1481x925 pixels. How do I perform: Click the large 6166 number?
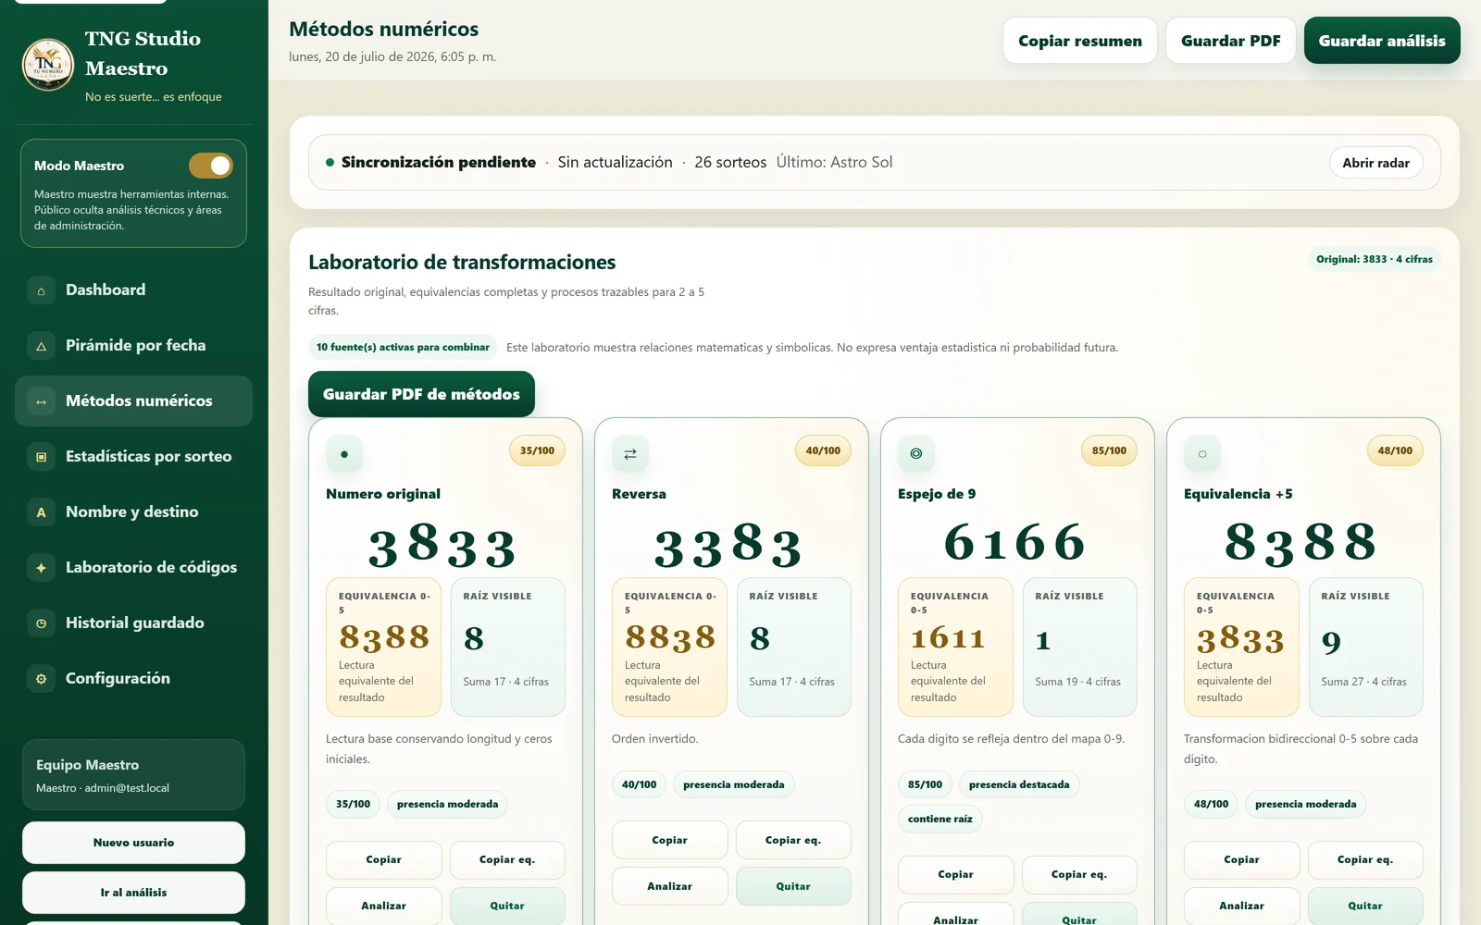(x=1015, y=543)
